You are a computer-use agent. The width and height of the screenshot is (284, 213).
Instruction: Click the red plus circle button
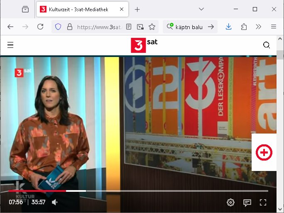(264, 152)
